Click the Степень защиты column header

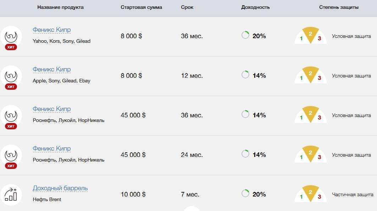click(x=339, y=7)
